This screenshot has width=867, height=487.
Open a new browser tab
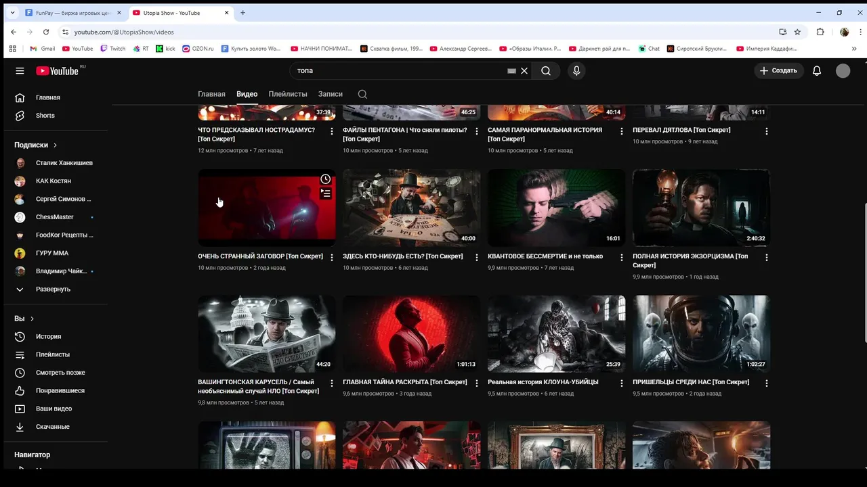242,13
